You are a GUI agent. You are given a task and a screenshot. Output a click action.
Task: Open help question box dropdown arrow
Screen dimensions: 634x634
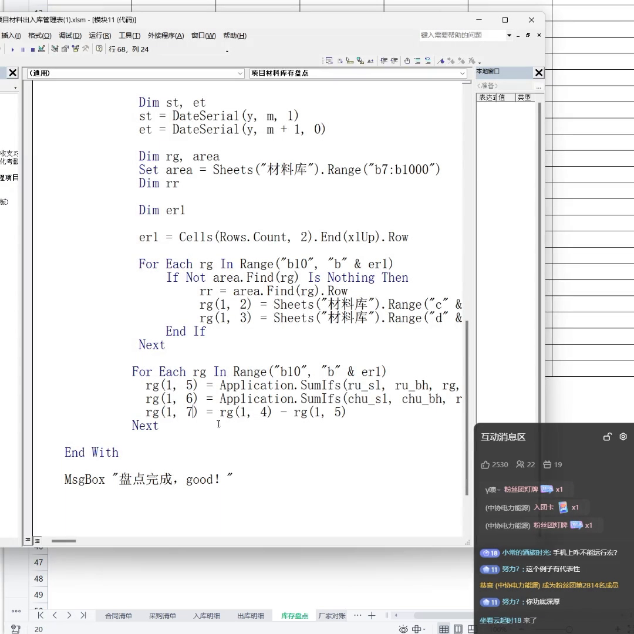[x=509, y=35]
